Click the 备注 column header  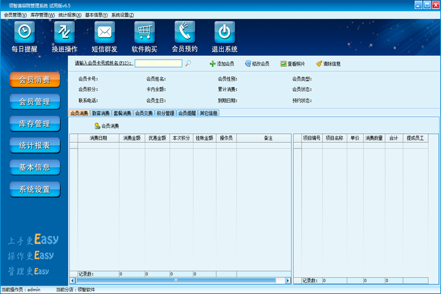[x=264, y=138]
